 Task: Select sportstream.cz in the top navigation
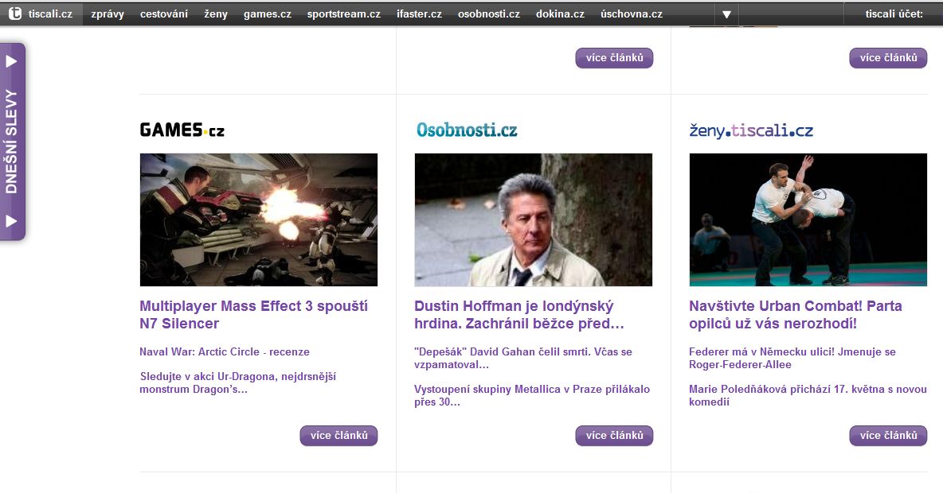tap(343, 14)
